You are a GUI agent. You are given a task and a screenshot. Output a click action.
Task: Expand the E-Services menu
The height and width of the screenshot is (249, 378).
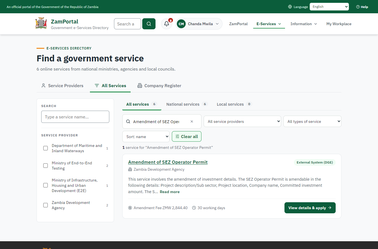point(269,24)
